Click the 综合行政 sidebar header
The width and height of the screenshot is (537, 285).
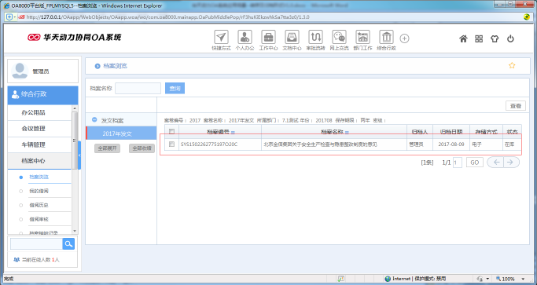[x=42, y=95]
